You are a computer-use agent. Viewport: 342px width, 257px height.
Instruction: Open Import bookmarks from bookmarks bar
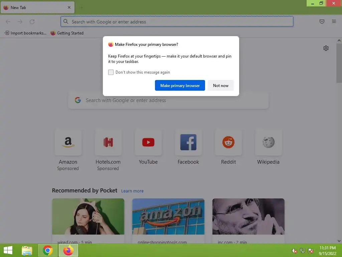(25, 33)
